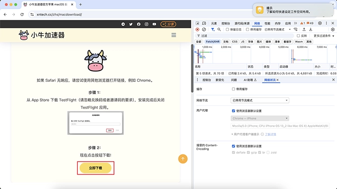This screenshot has height=189, width=337.
Task: Enable the 保留日志 checkbox
Action: tap(227, 29)
